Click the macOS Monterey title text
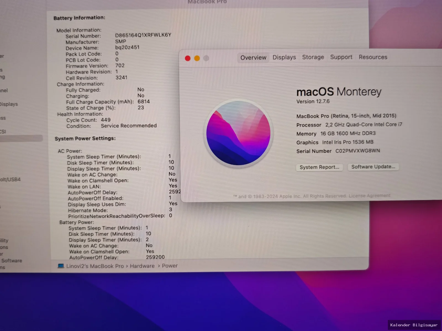The height and width of the screenshot is (331, 442). click(339, 92)
